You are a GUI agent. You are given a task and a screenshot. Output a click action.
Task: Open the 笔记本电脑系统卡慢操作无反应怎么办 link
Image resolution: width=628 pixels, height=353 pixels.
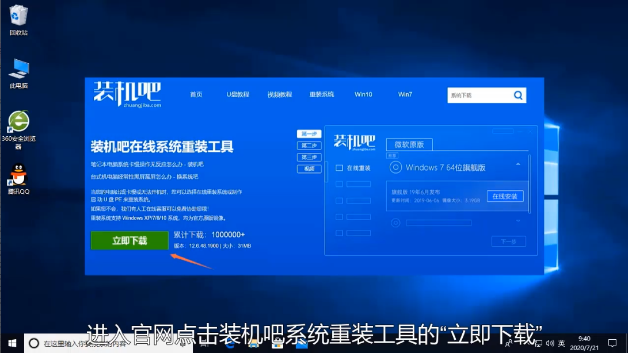click(147, 164)
